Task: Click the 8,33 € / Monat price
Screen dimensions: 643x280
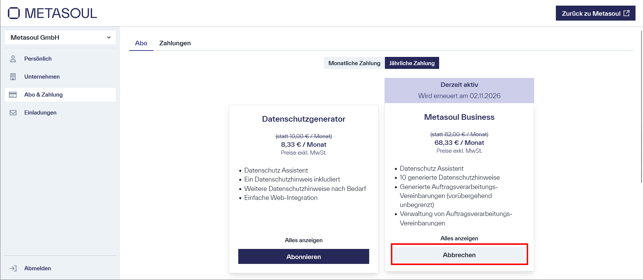Action: coord(304,144)
